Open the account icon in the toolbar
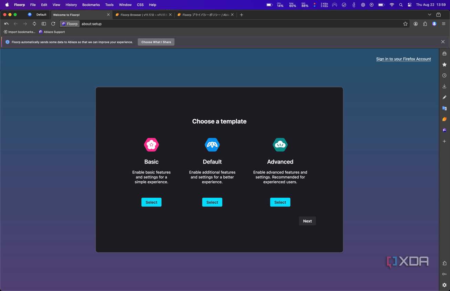Viewport: 450px width, 291px height. click(x=416, y=24)
